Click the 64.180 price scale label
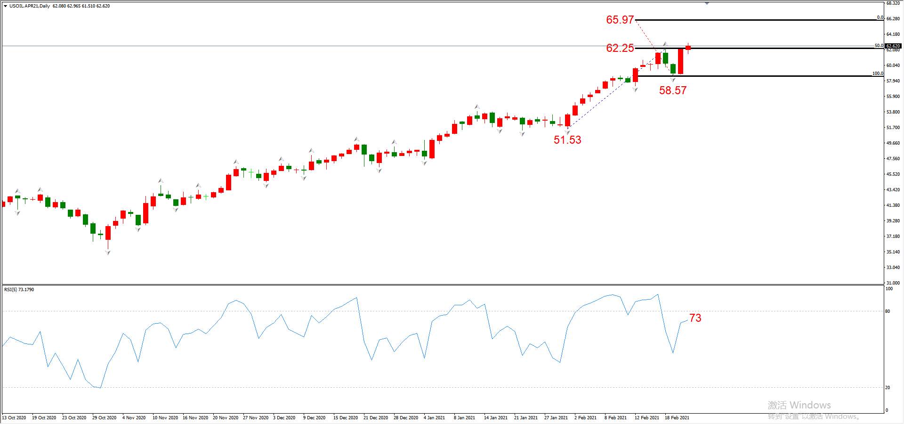904x424 pixels. (x=893, y=34)
